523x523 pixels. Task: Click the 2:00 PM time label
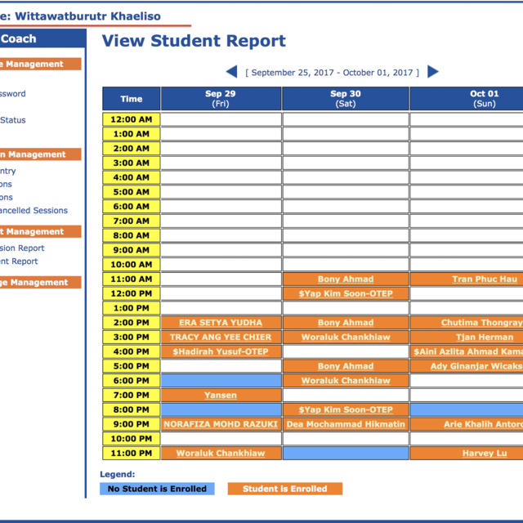pyautogui.click(x=132, y=323)
